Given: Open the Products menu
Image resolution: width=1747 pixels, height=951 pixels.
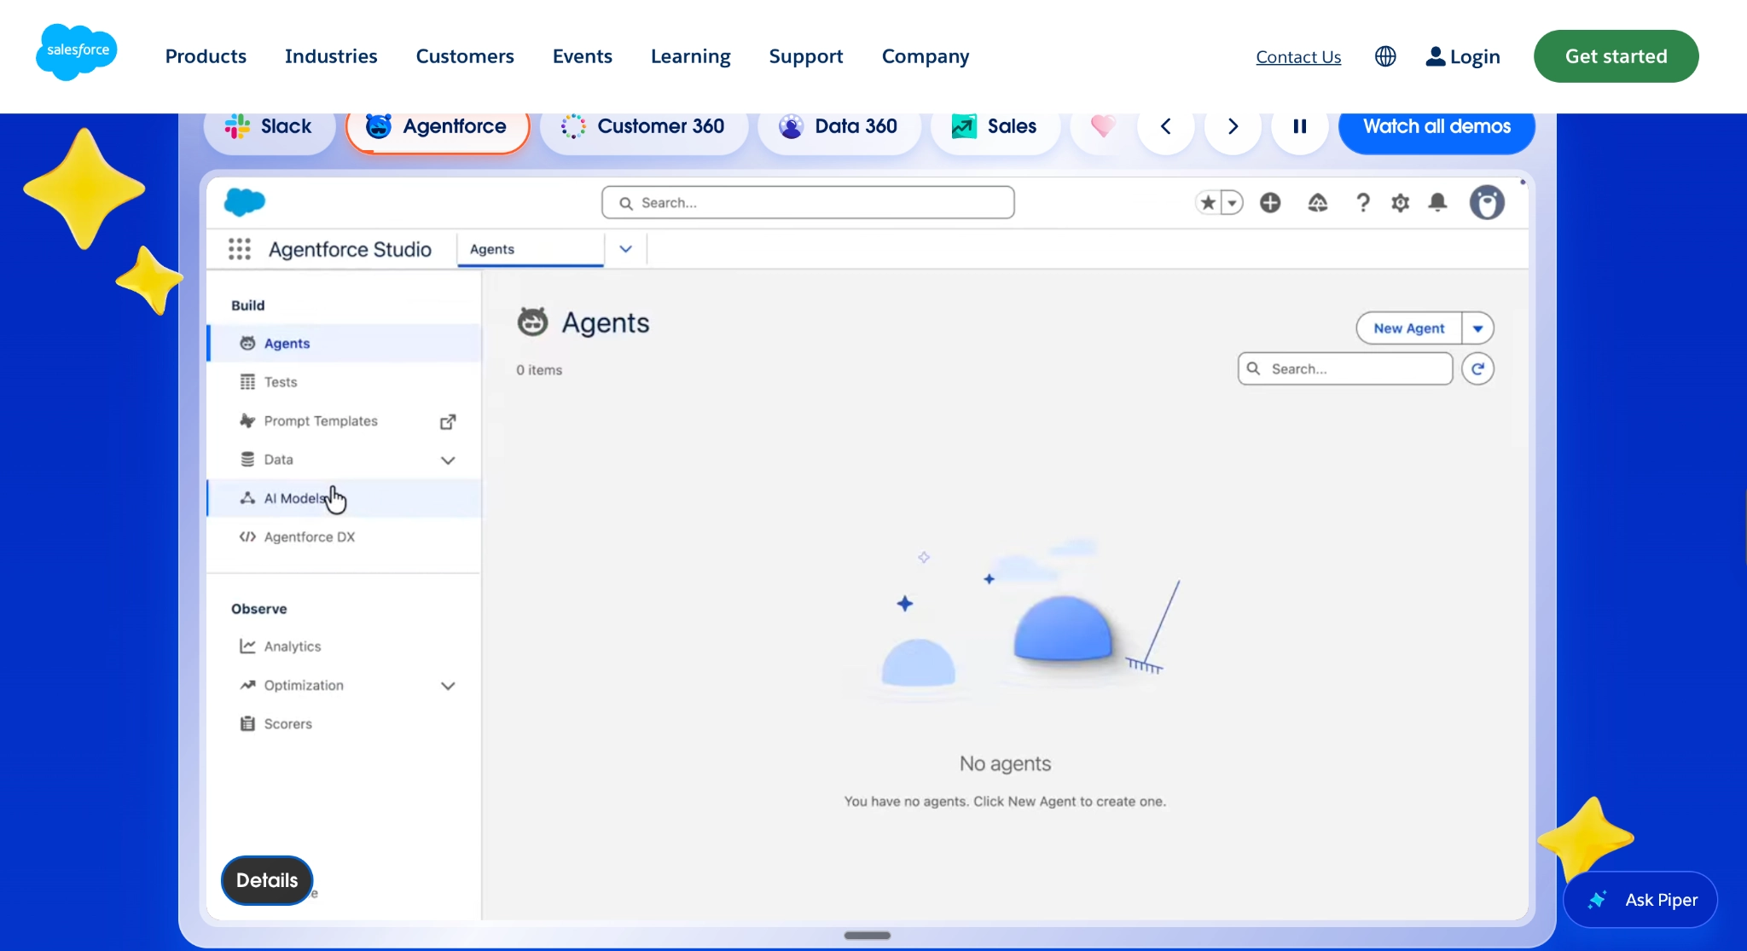Looking at the screenshot, I should coord(206,56).
